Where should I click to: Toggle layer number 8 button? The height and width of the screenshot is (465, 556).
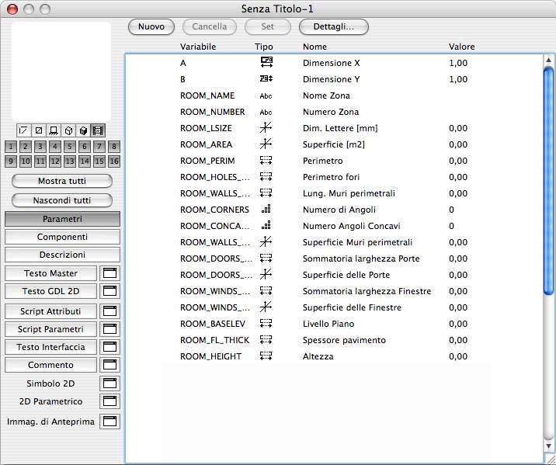click(x=114, y=147)
